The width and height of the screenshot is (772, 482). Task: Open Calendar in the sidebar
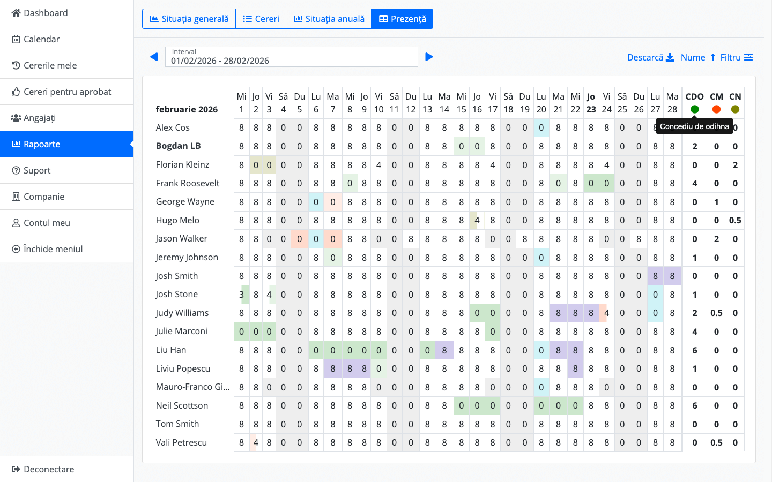41,39
